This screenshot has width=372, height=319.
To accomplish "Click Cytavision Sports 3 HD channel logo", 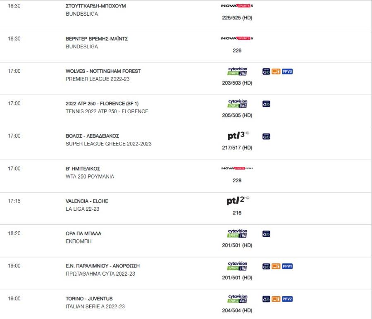I will click(x=237, y=71).
